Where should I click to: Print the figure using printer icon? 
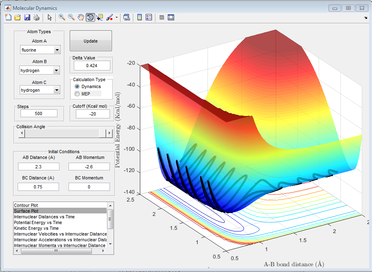pyautogui.click(x=37, y=17)
